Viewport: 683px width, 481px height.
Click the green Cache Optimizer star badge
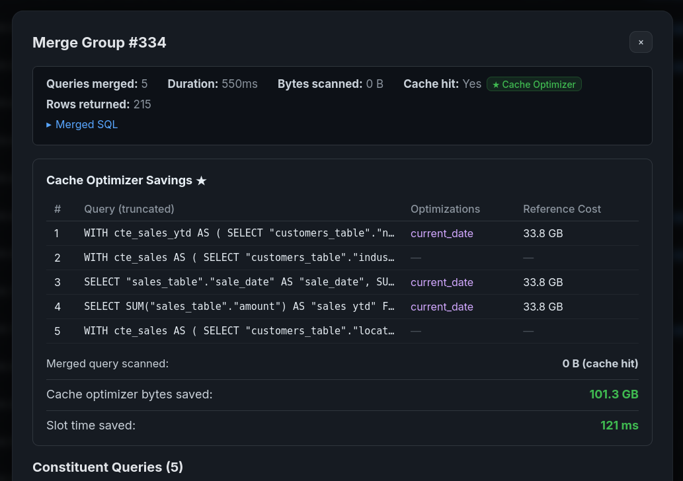coord(534,84)
